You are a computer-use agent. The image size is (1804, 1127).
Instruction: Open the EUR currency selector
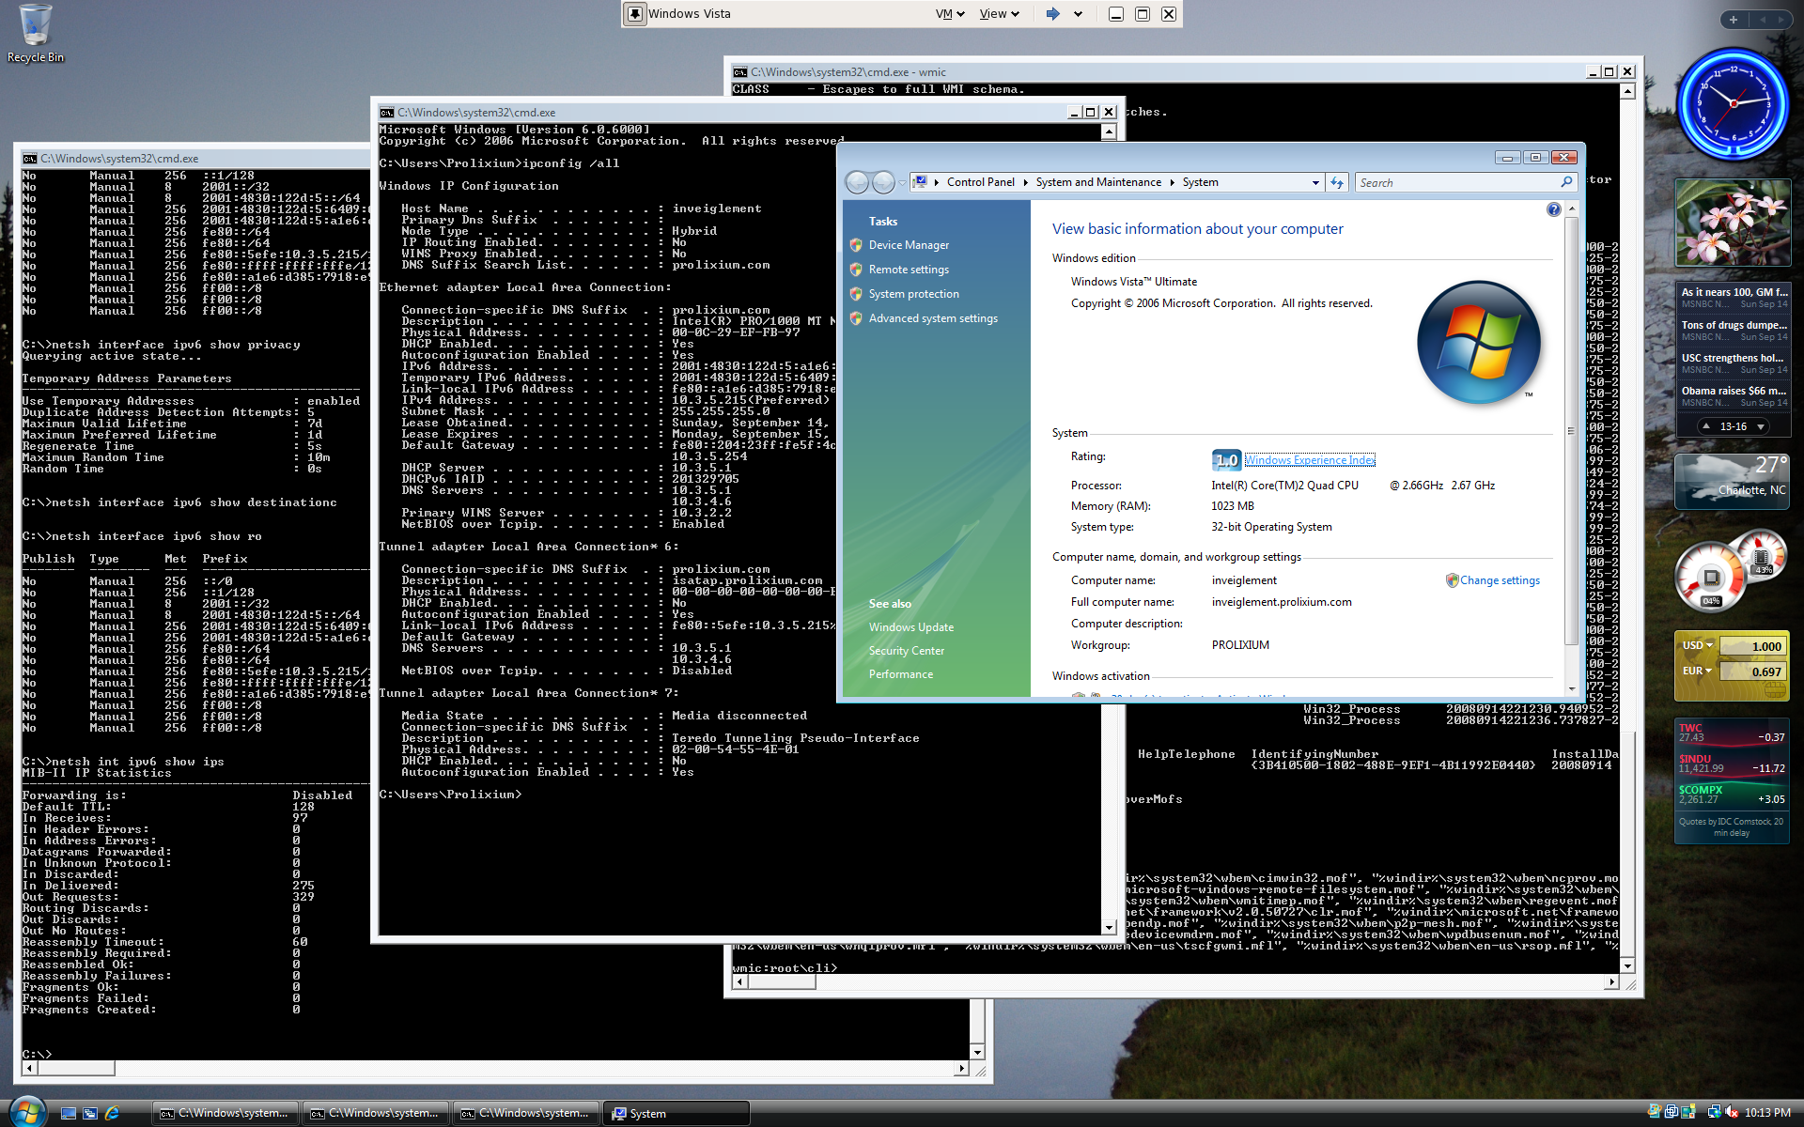[x=1697, y=672]
